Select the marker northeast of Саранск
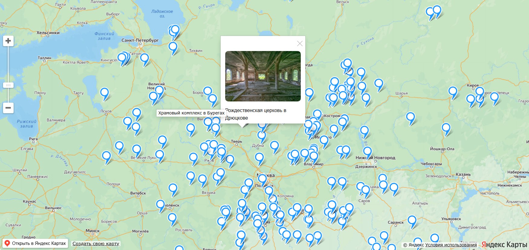 click(412, 220)
